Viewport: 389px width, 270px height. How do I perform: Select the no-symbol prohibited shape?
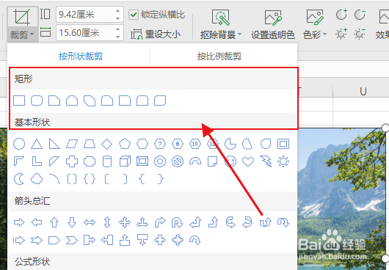pos(178,161)
